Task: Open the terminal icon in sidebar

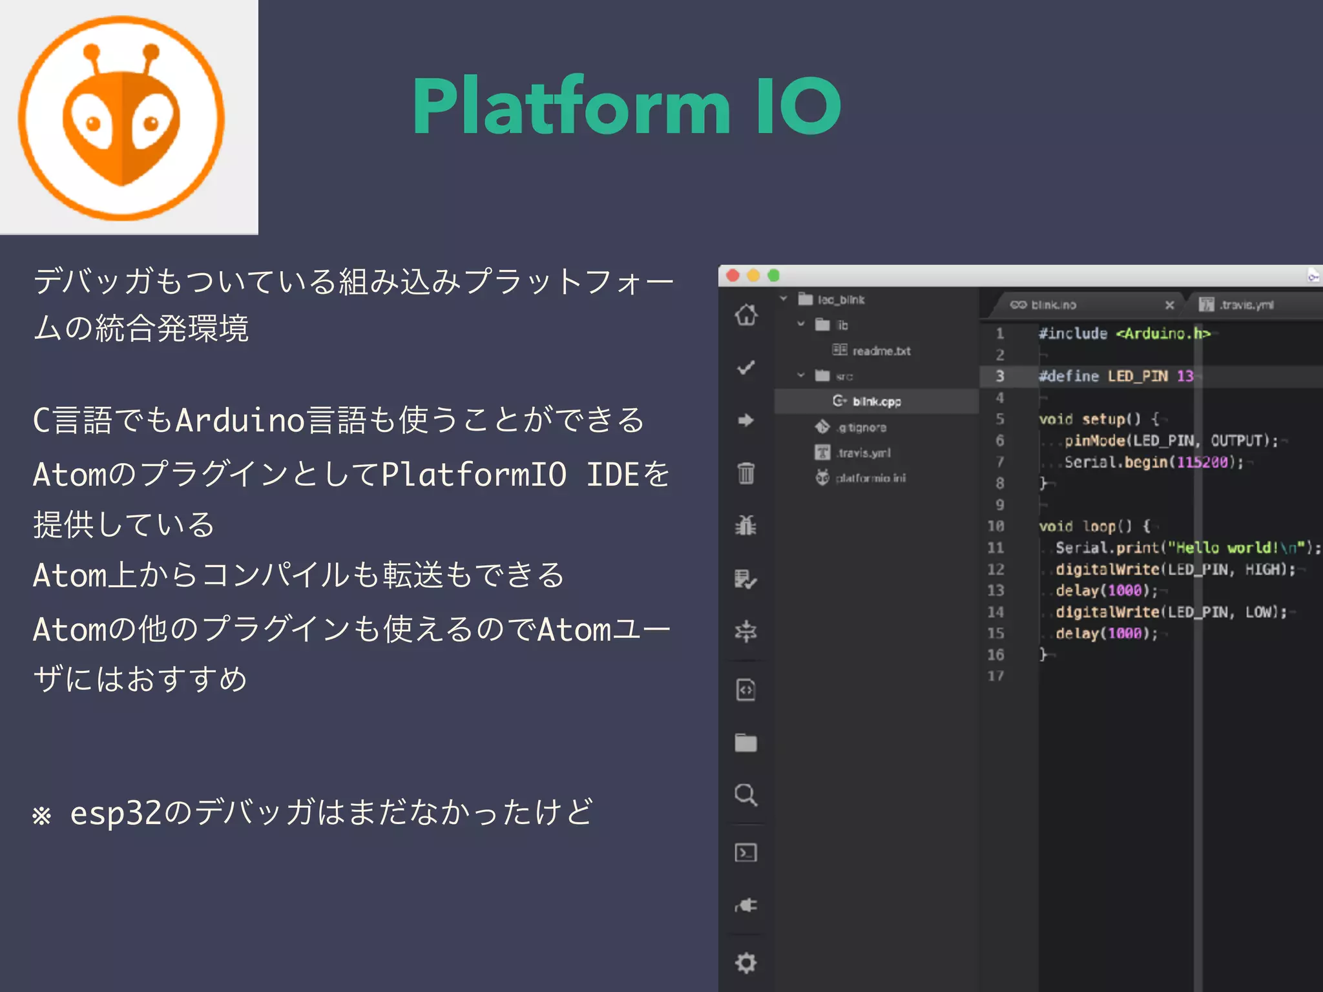Action: [746, 852]
